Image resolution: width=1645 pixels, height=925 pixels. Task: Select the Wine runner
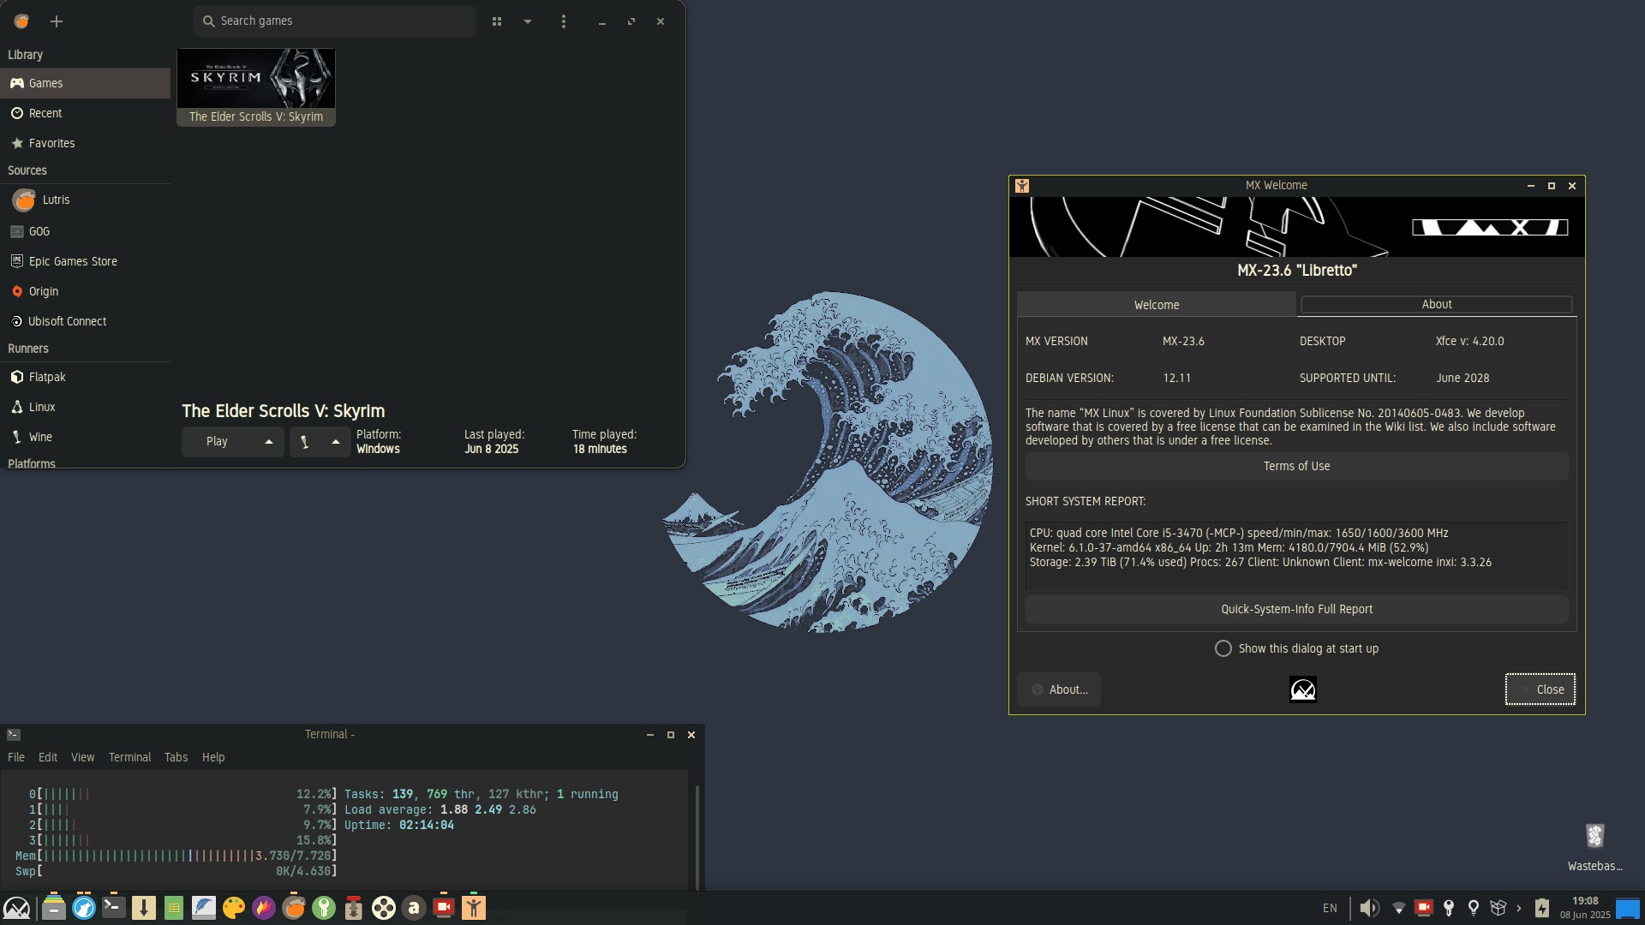pyautogui.click(x=40, y=437)
